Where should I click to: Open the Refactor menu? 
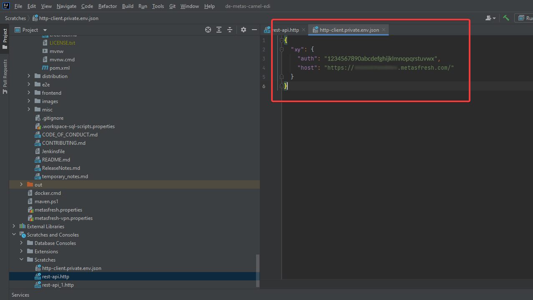pyautogui.click(x=107, y=6)
